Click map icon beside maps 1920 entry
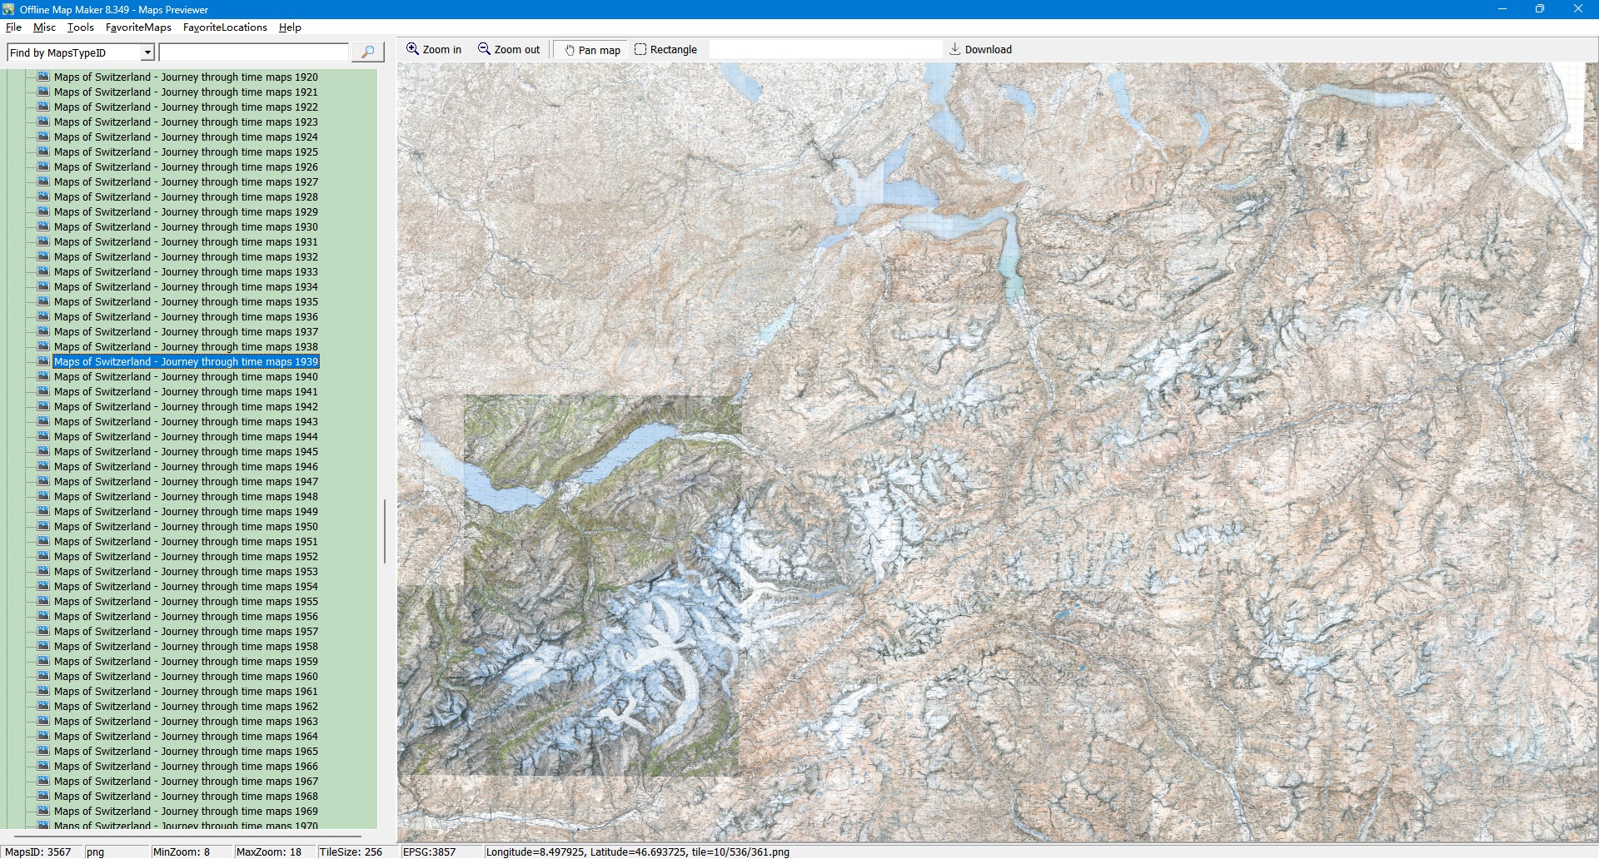The height and width of the screenshot is (859, 1599). tap(43, 77)
